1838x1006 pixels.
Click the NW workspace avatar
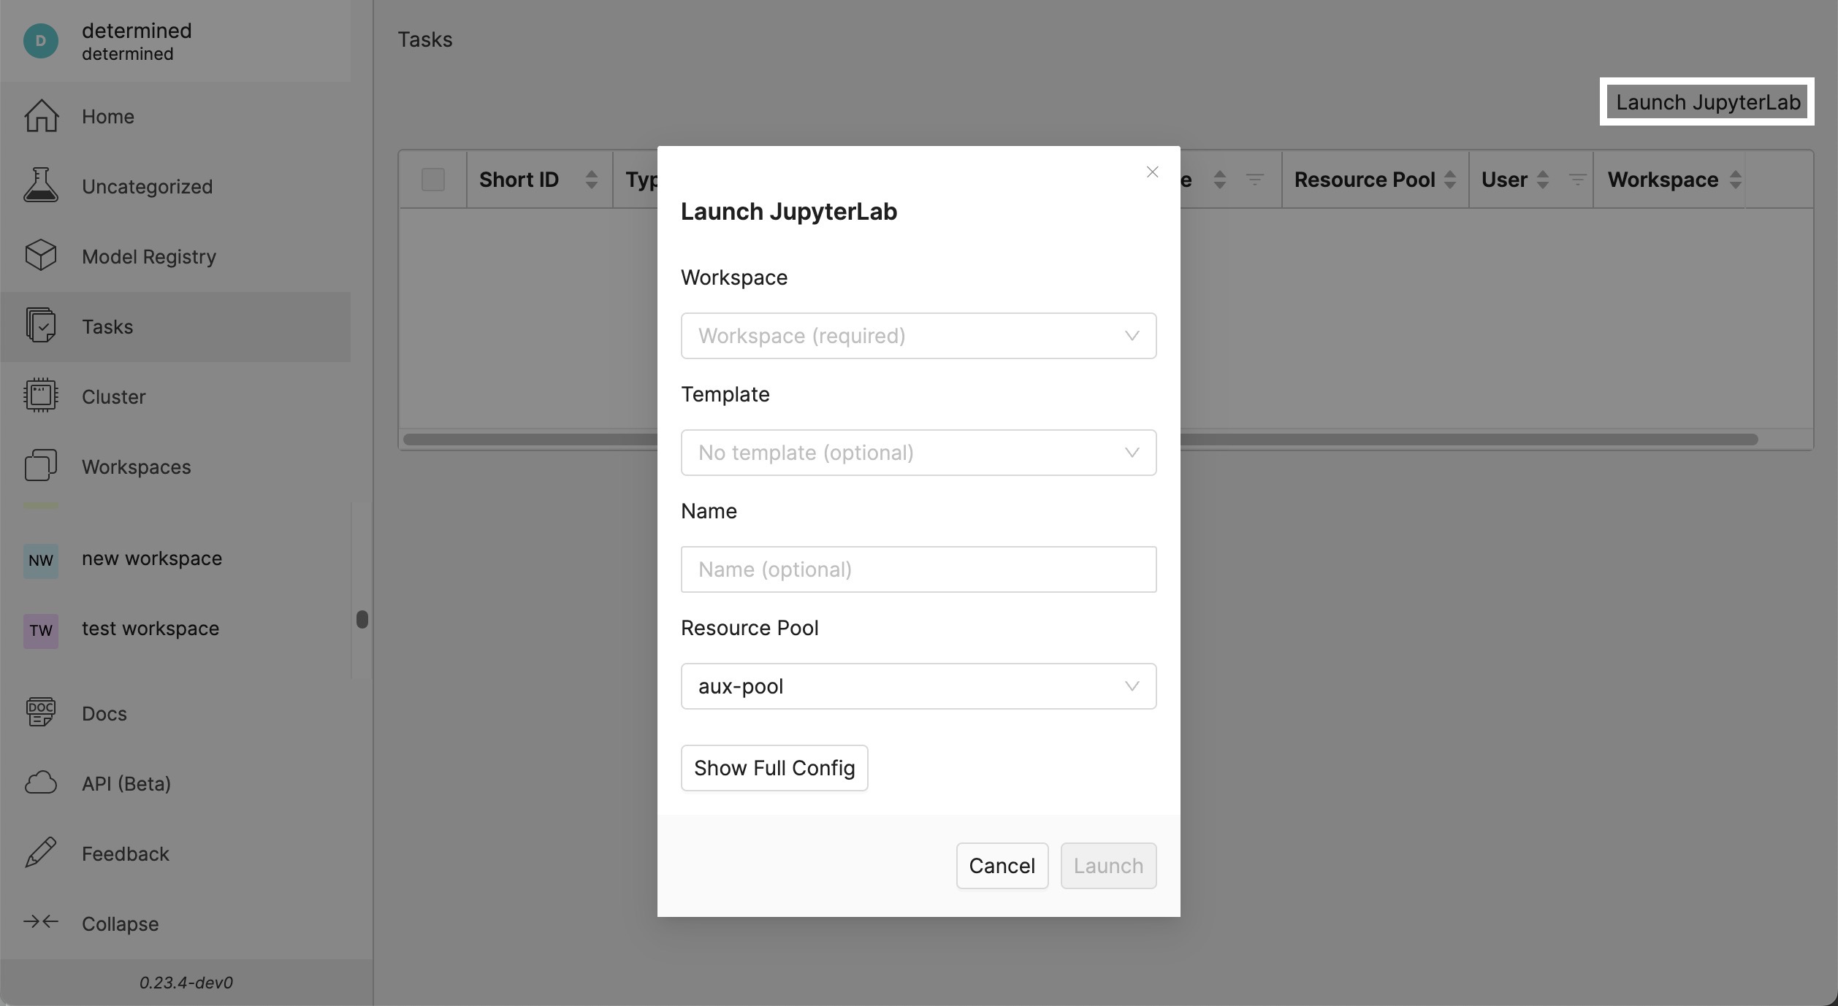click(x=41, y=561)
